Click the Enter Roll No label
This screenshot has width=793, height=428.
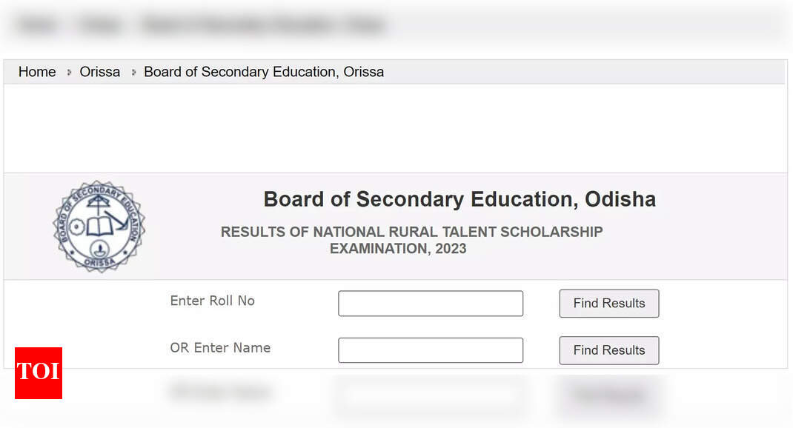click(x=212, y=301)
